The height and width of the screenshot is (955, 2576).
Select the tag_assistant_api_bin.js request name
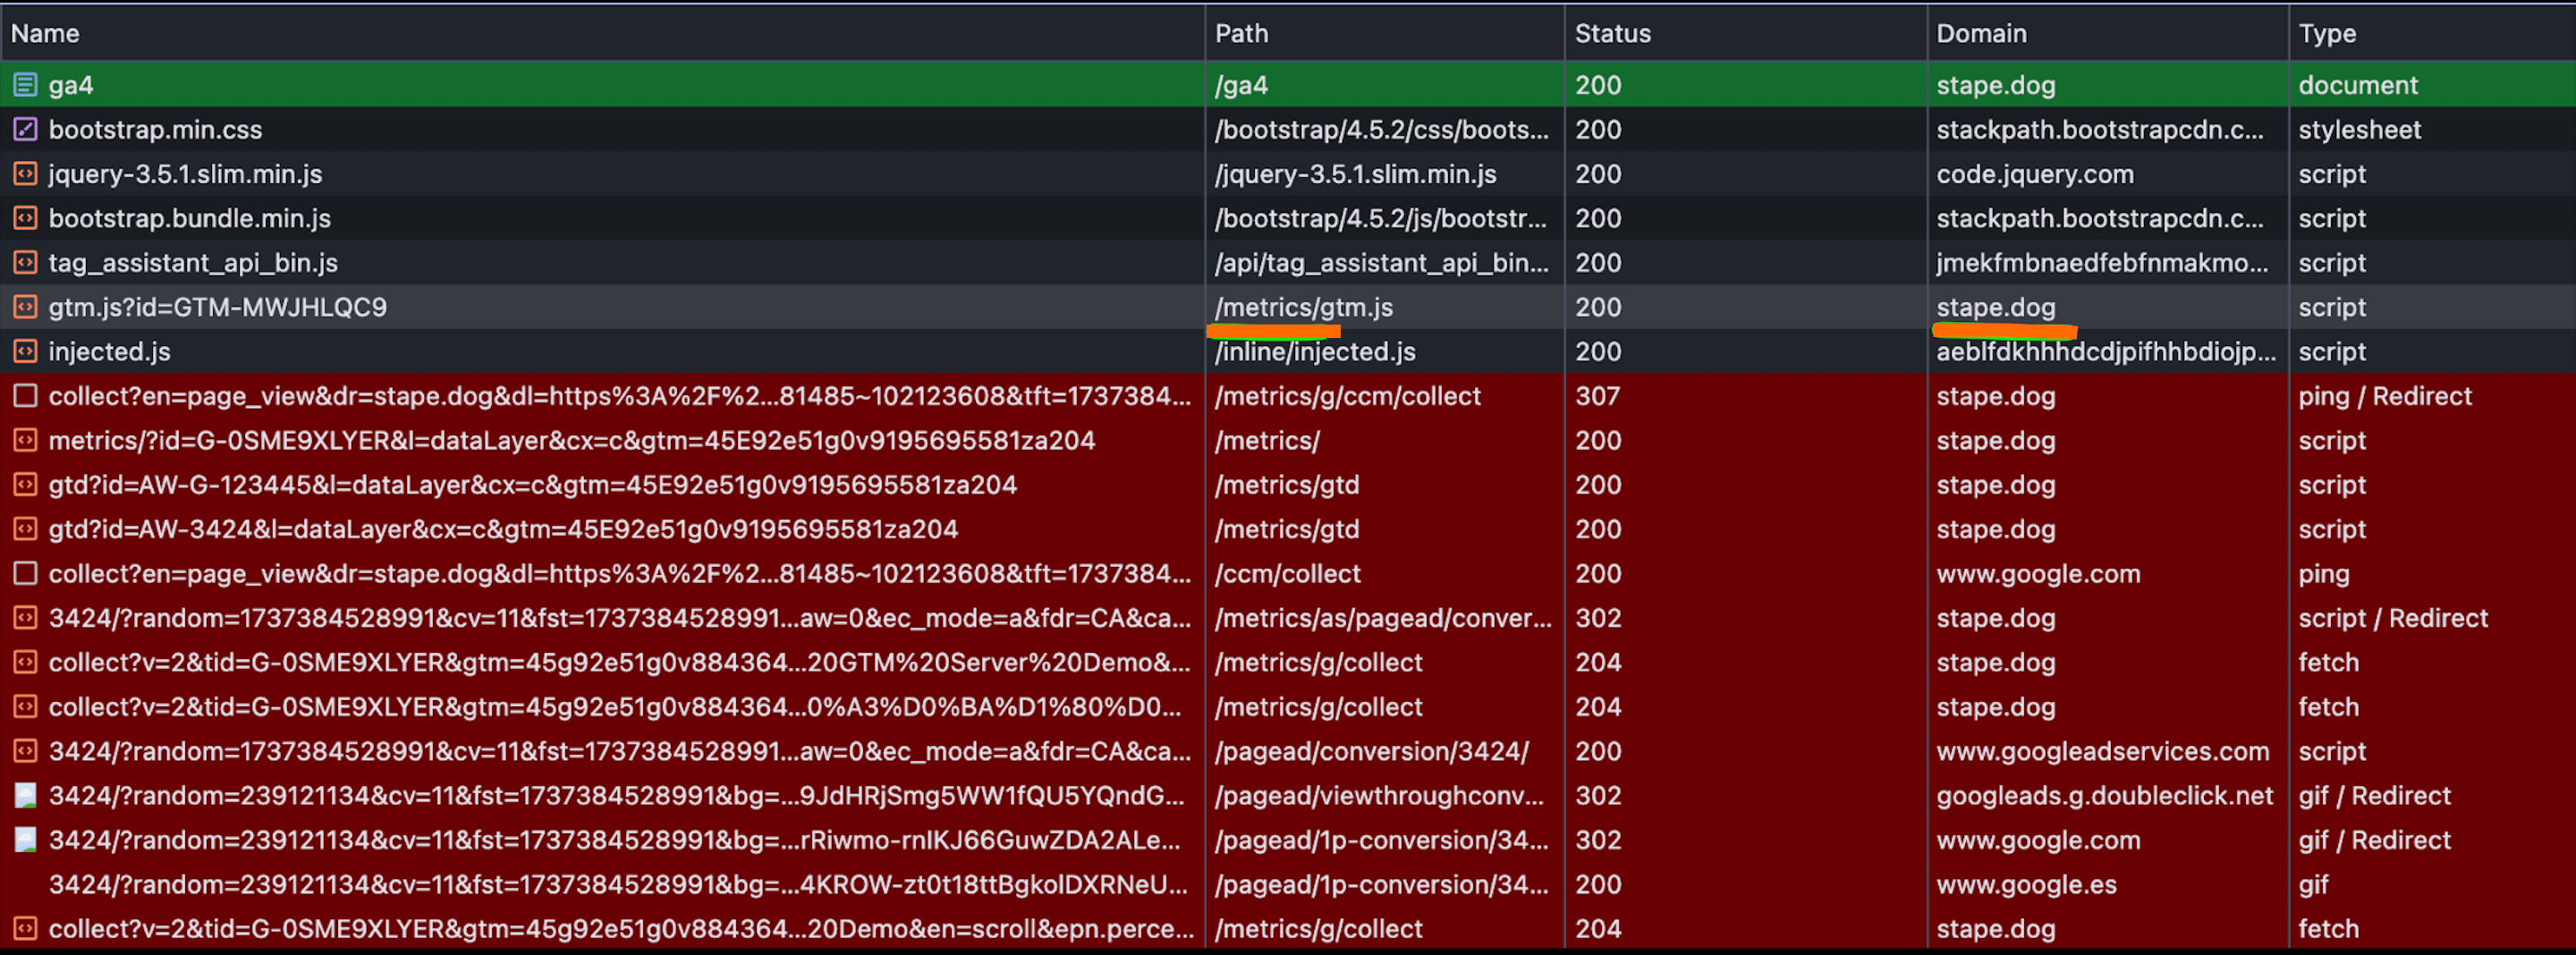[193, 262]
